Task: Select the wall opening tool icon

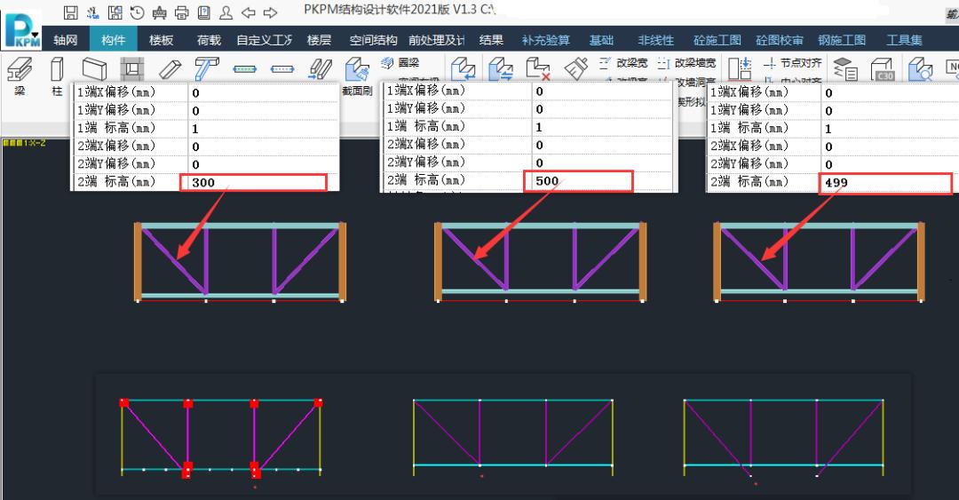Action: (x=132, y=69)
